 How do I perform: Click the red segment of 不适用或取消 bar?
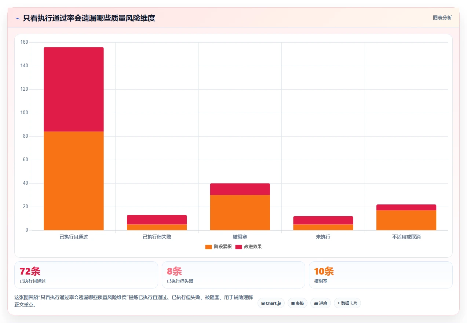(406, 207)
